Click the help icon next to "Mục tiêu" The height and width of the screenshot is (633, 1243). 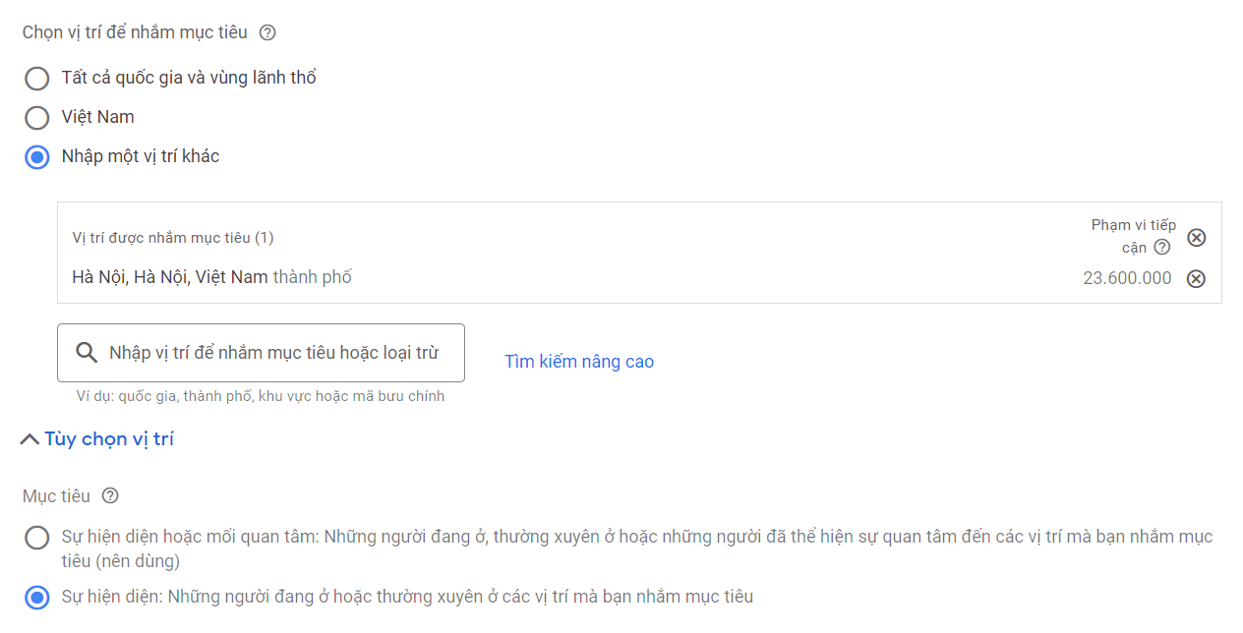110,496
